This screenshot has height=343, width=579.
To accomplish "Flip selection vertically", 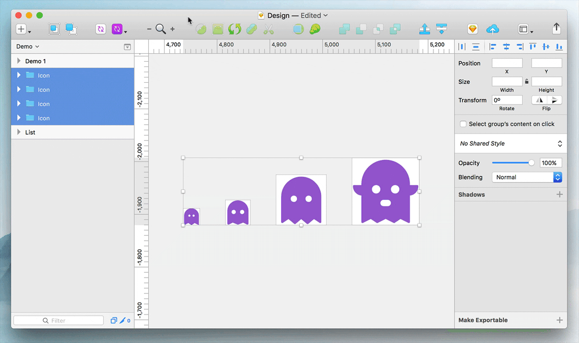I will (x=554, y=100).
